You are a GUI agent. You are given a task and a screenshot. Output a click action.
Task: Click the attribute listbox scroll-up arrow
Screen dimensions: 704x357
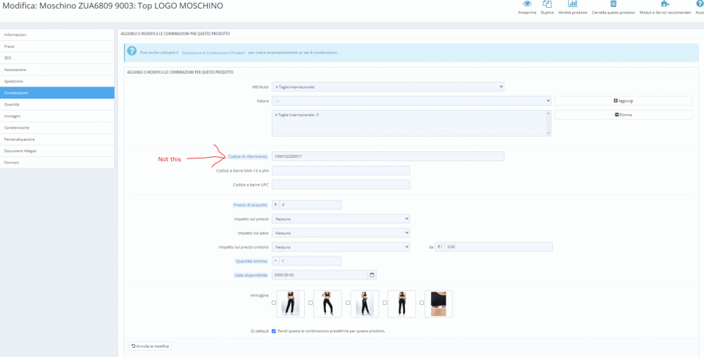click(548, 113)
